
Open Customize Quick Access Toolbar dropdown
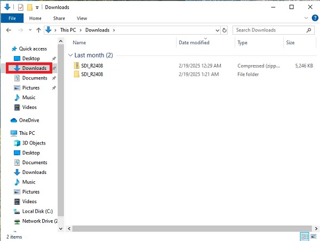[37, 7]
